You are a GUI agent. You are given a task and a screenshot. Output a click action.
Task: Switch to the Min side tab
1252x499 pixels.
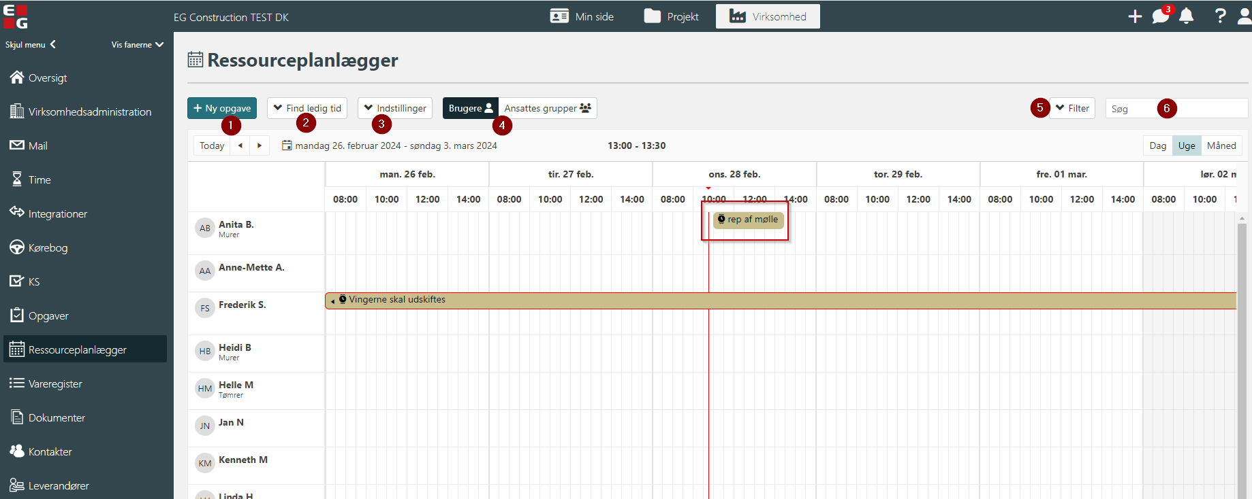(x=582, y=16)
